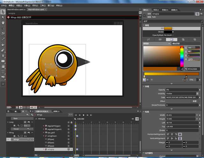This screenshot has width=204, height=158.
Task: Open the 编辑 menu
Action: pos(11,6)
